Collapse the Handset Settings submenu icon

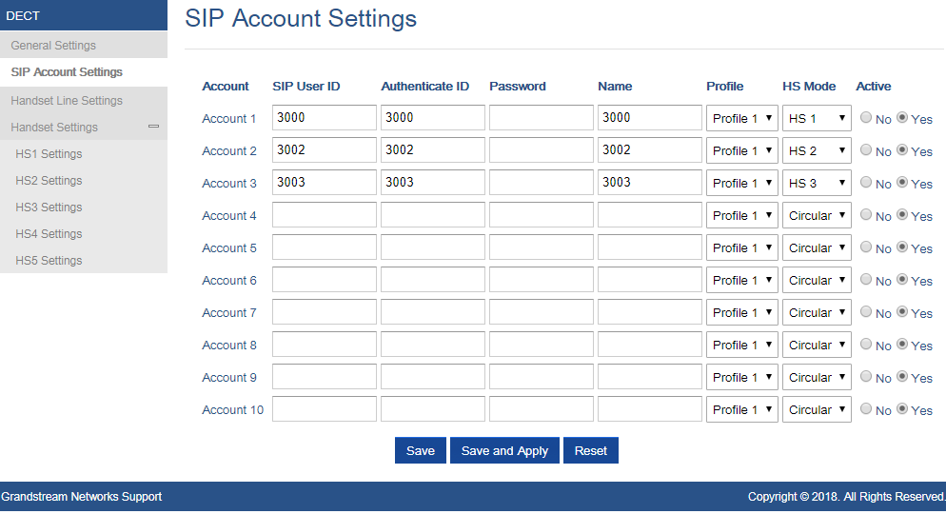(154, 127)
